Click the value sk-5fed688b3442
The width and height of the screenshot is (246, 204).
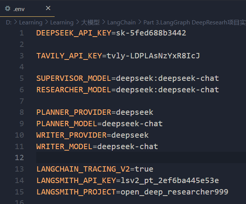151,33
